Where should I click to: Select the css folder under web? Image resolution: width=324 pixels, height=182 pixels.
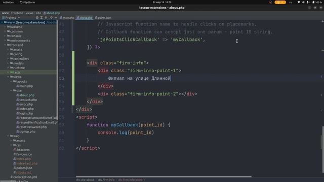tap(17, 145)
